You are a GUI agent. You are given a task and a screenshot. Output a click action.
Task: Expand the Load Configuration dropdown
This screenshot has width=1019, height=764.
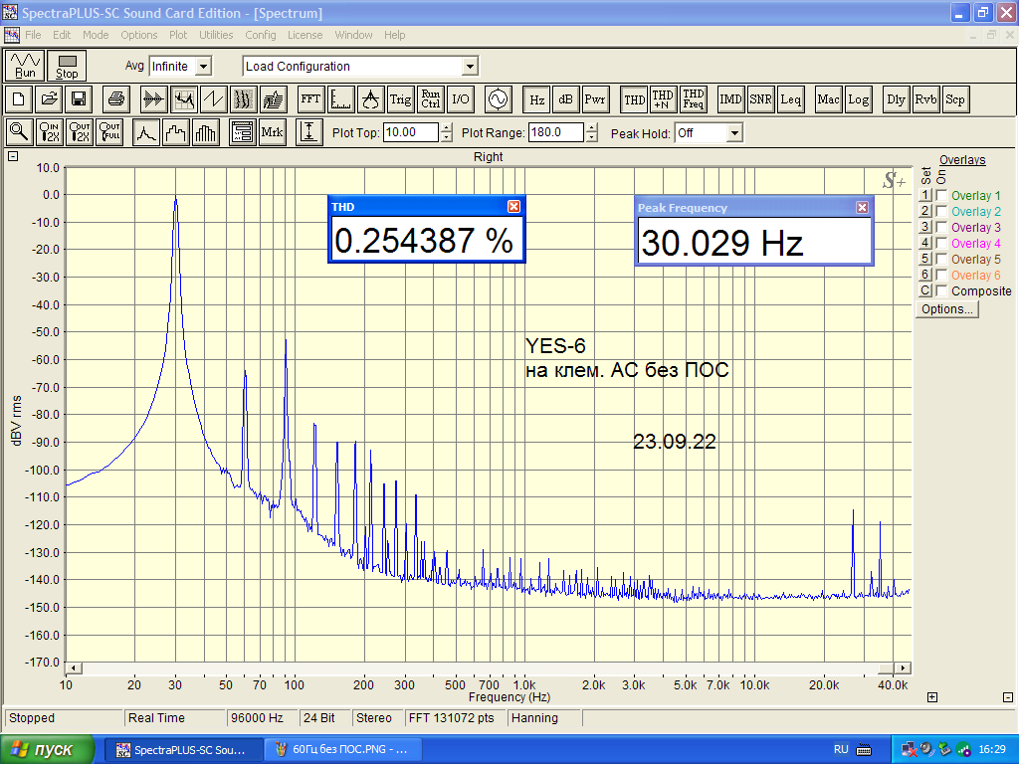click(470, 67)
